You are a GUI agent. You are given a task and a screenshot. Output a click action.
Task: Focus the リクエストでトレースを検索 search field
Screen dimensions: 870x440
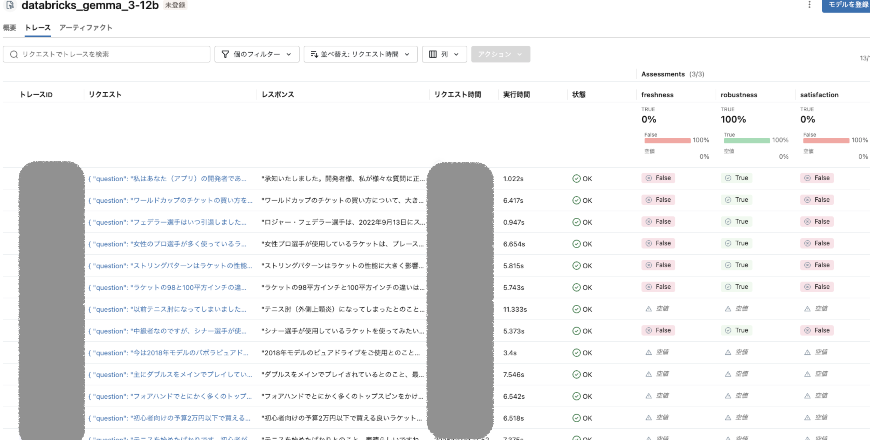112,54
